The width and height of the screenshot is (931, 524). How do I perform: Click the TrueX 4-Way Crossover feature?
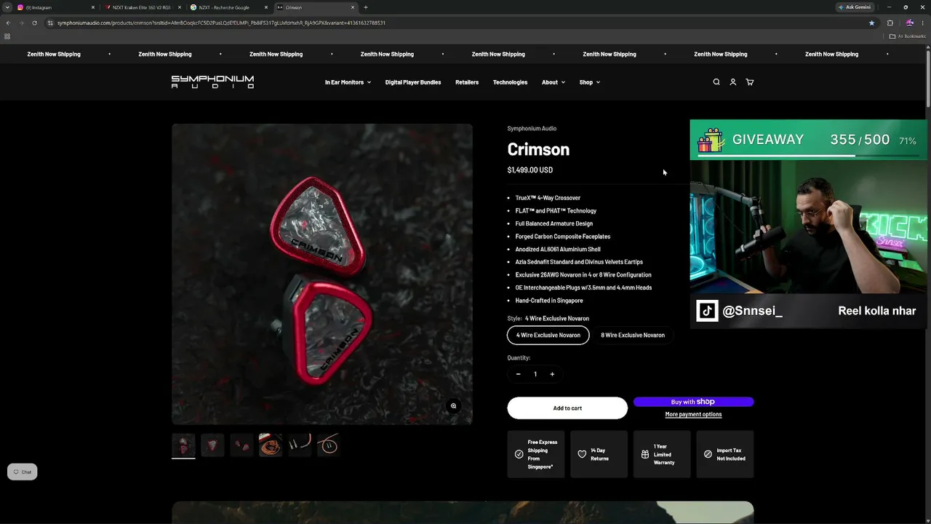point(548,198)
